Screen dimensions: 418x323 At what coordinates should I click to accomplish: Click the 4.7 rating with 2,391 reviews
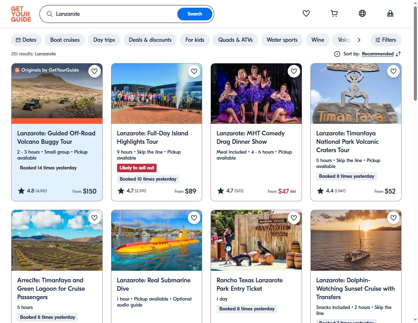132,191
